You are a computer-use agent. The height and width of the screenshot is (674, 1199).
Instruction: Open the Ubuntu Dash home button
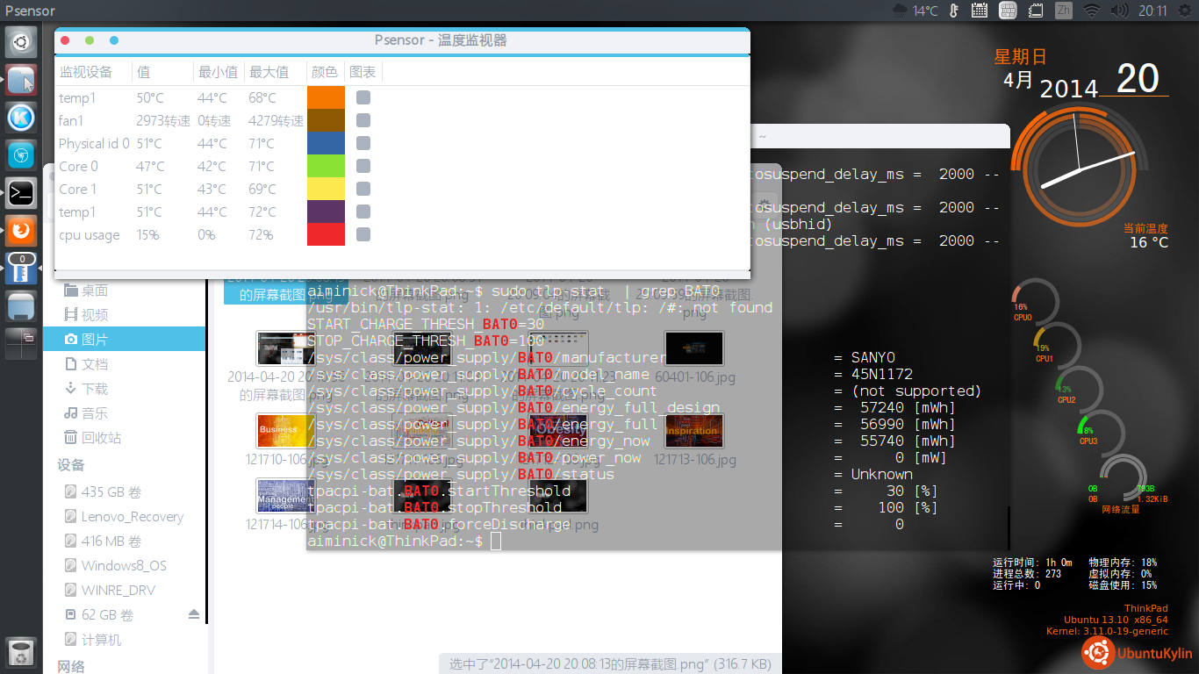point(21,41)
